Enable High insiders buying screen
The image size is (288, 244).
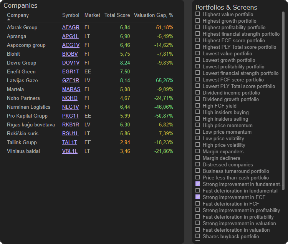pyautogui.click(x=198, y=112)
